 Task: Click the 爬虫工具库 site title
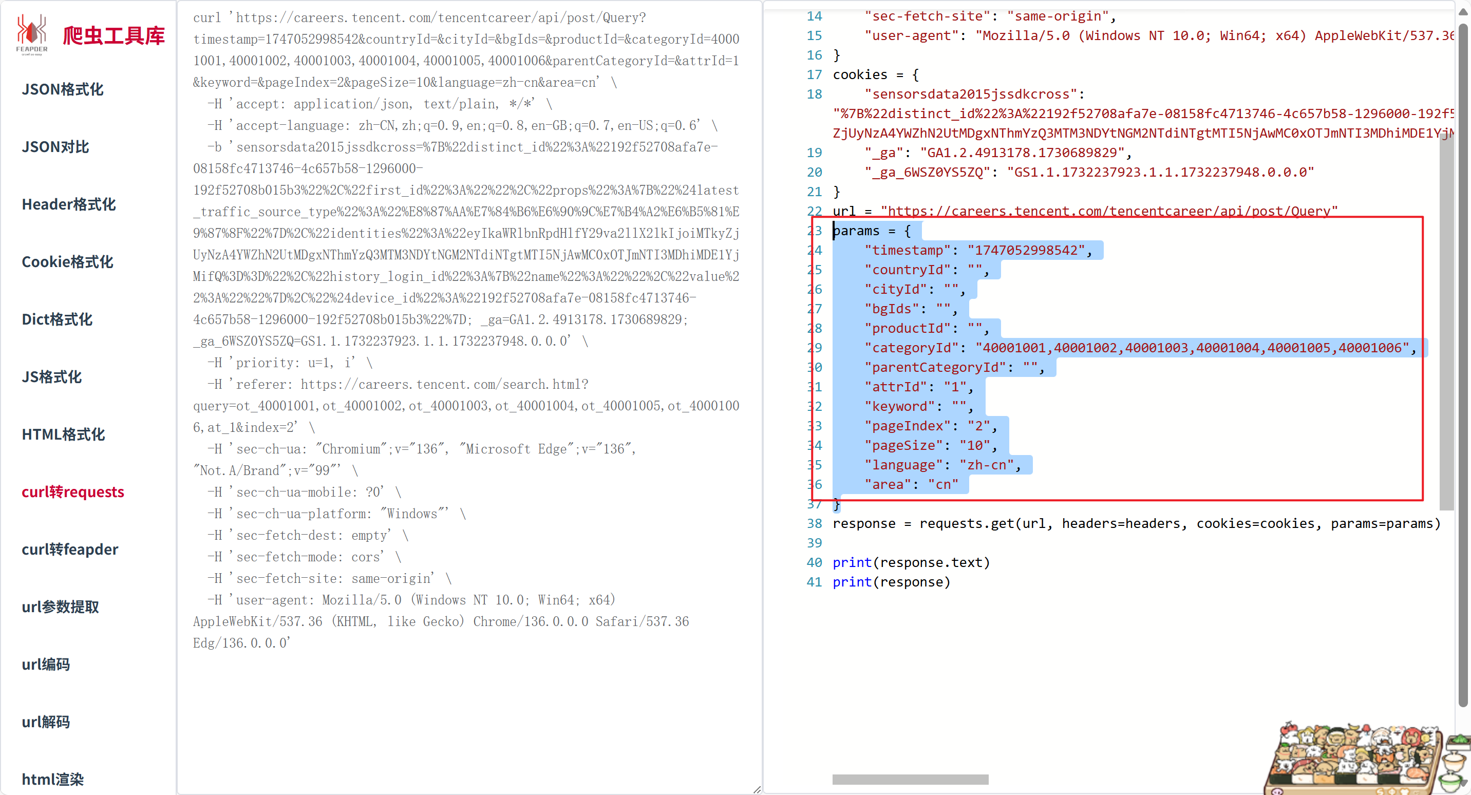(114, 35)
